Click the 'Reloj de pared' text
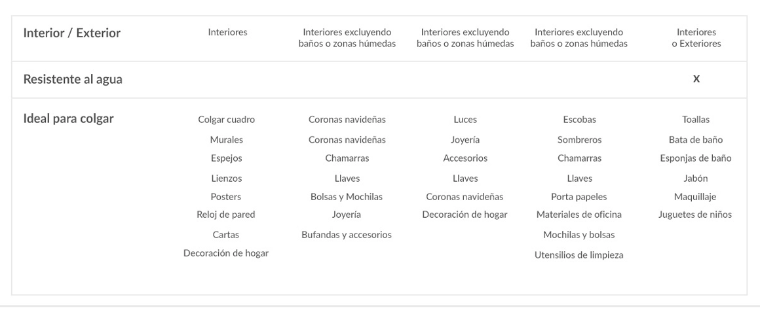 [226, 215]
